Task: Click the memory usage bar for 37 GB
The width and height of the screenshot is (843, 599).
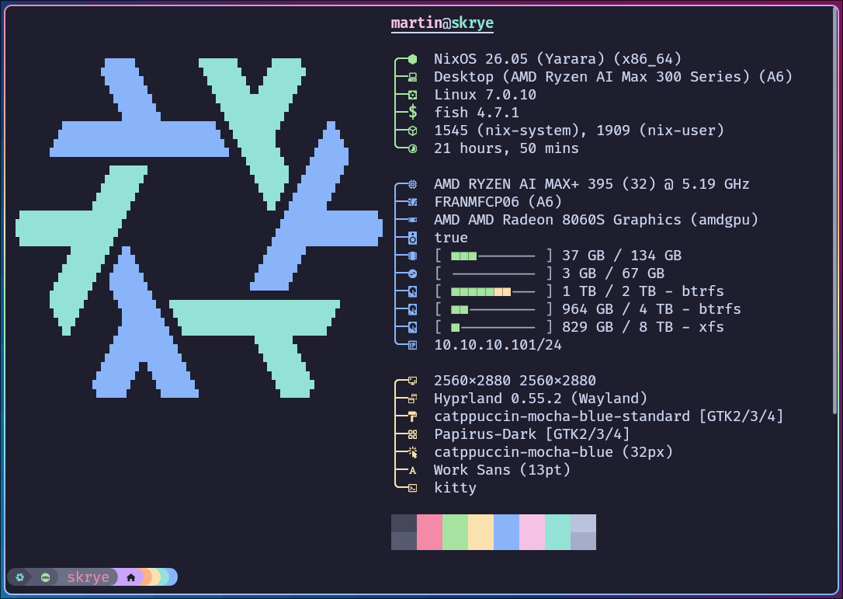Action: (493, 256)
